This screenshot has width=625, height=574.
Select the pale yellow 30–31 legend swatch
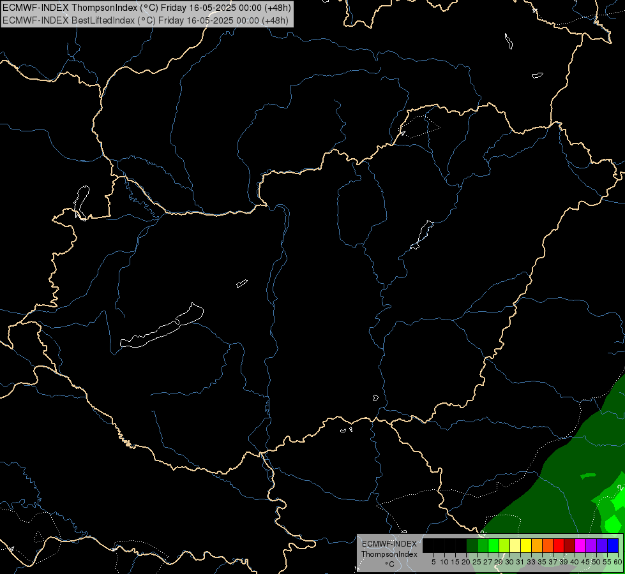tap(516, 545)
